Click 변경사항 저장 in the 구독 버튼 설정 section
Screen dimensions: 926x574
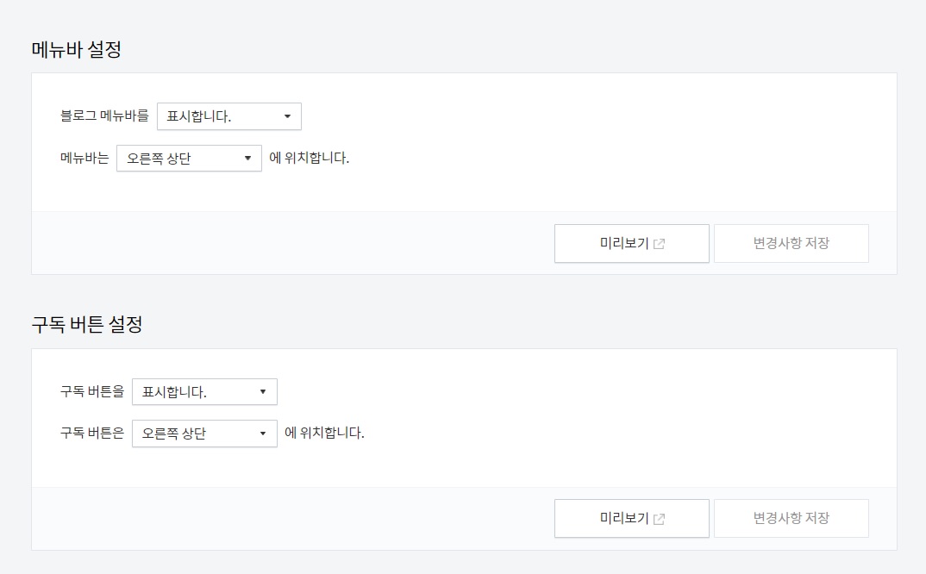(791, 518)
